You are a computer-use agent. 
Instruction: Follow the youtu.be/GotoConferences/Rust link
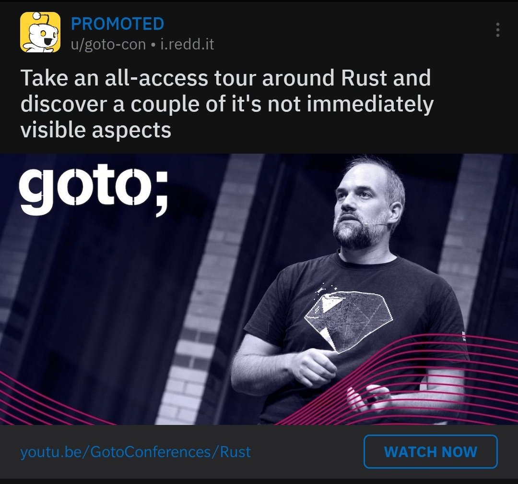click(x=135, y=452)
